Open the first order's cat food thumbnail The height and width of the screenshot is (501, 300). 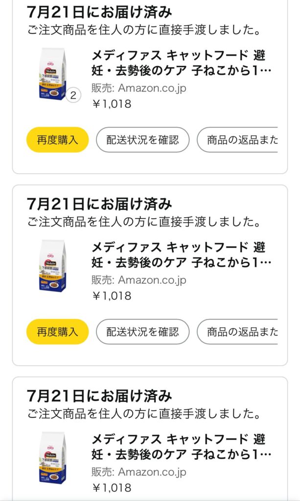(52, 73)
